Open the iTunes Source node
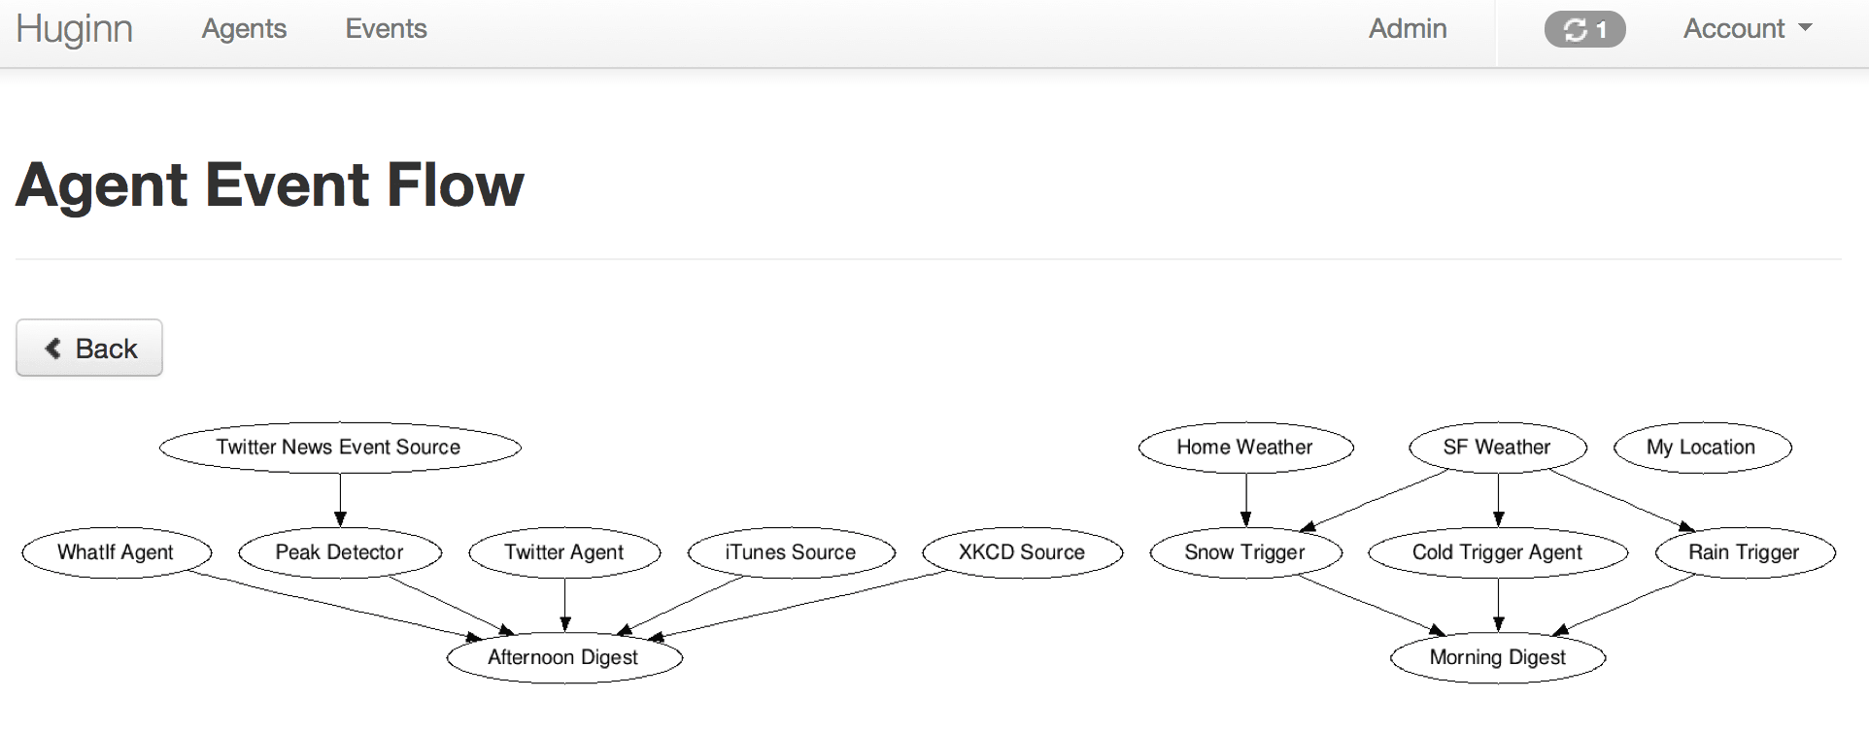This screenshot has height=732, width=1869. point(791,552)
